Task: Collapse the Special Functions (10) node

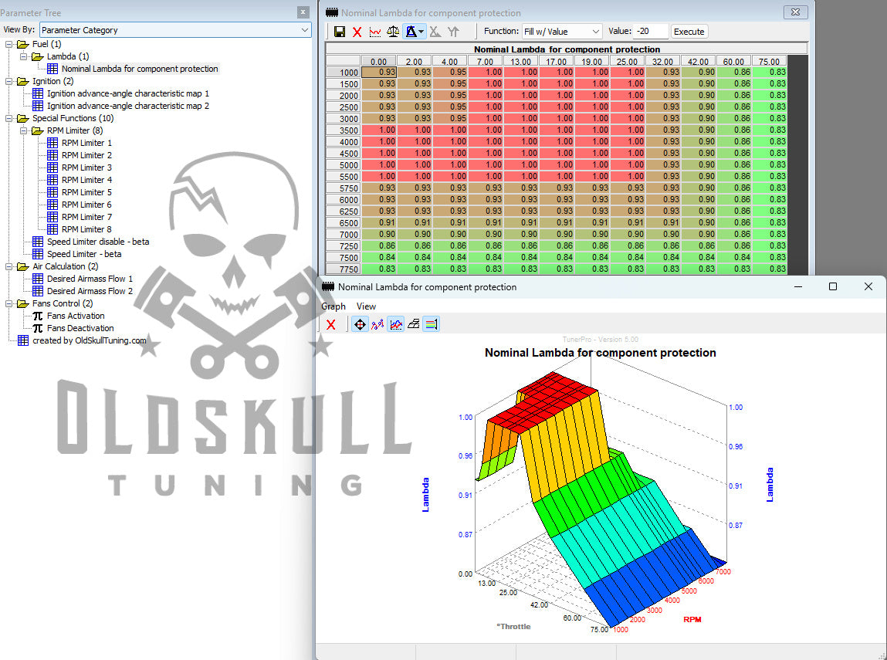Action: 9,118
